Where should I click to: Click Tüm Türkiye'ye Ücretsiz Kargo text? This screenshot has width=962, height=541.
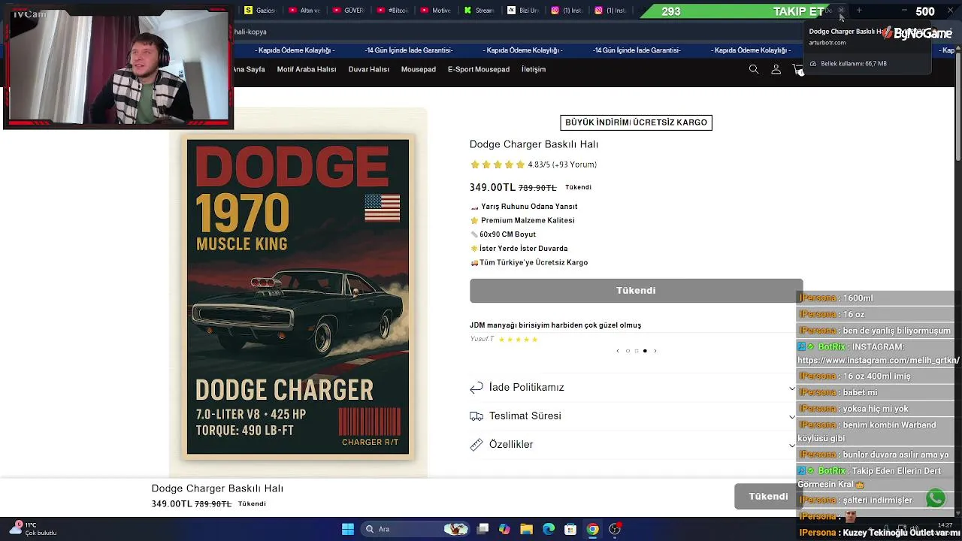534,262
